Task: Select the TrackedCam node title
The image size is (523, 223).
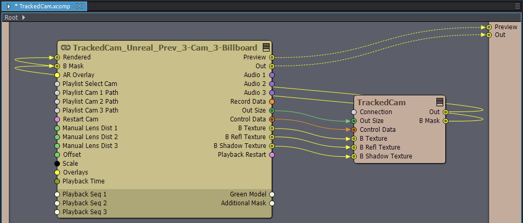Action: (382, 102)
